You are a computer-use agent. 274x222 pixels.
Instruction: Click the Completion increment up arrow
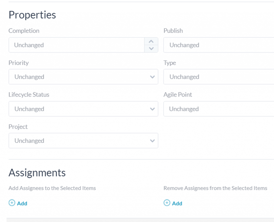point(151,41)
